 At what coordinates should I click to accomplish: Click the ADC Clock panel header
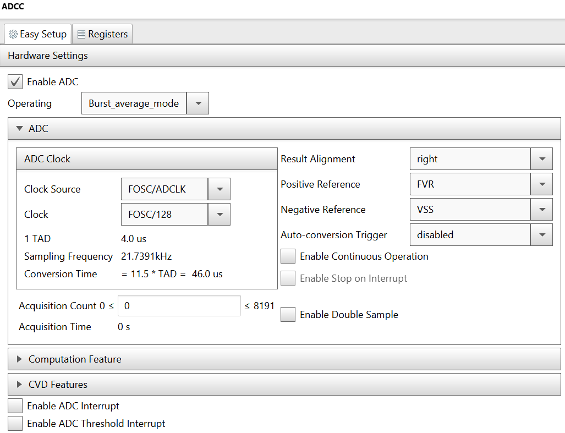(147, 159)
